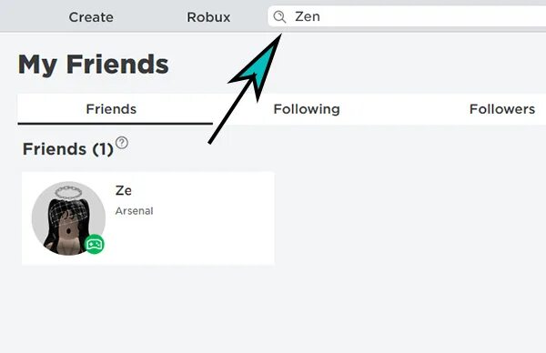Open friend Ze's profile name link
This screenshot has width=546, height=353.
click(x=124, y=190)
